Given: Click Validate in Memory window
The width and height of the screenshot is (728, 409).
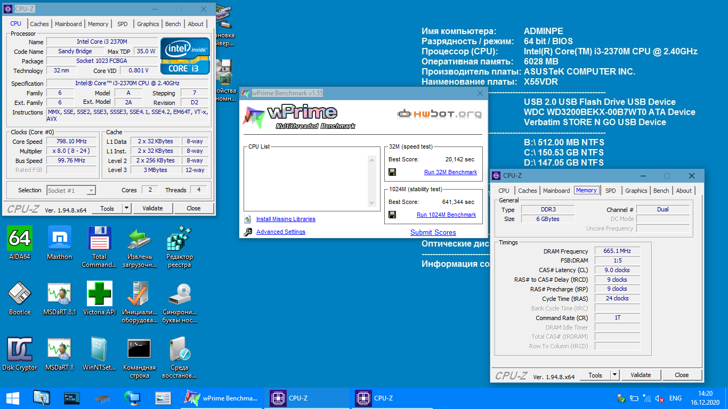Looking at the screenshot, I should point(641,375).
